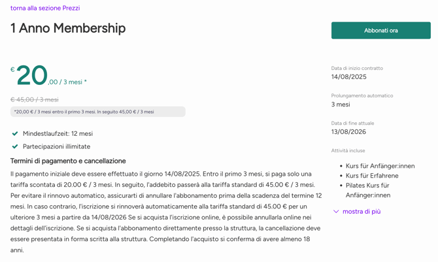Click the checkmark icon next to Mindestlaufzeit
438x262 pixels.
click(15, 134)
